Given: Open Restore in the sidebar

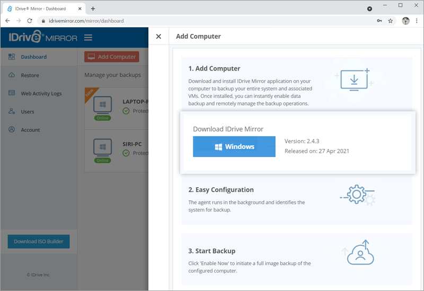Looking at the screenshot, I should (x=30, y=75).
